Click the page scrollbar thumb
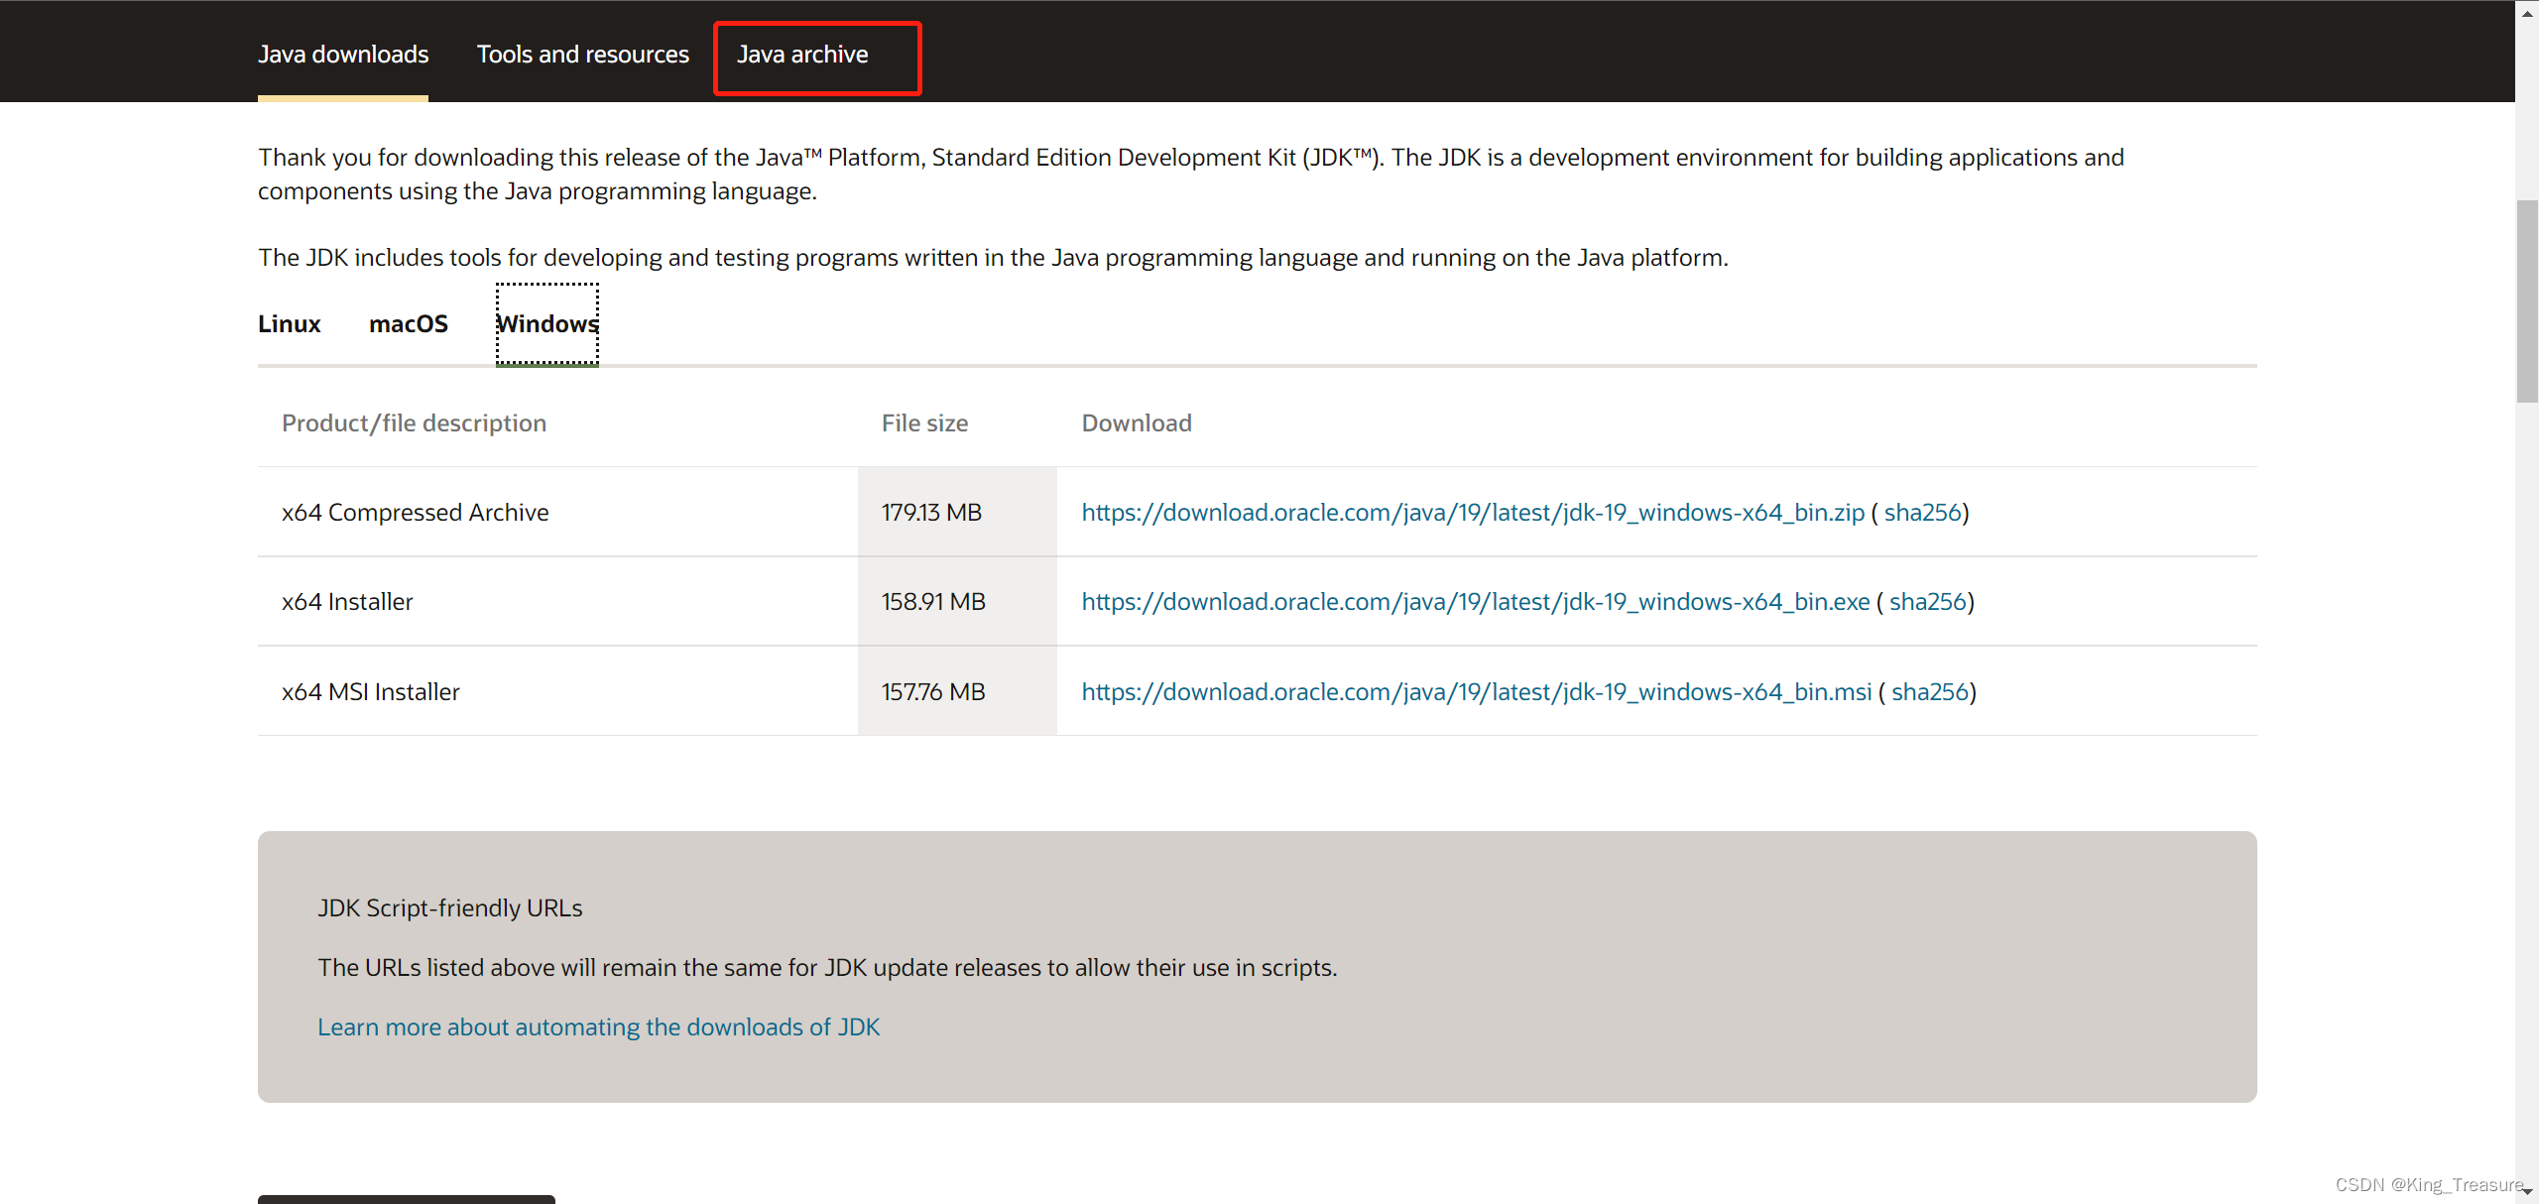This screenshot has width=2539, height=1204. (2527, 301)
